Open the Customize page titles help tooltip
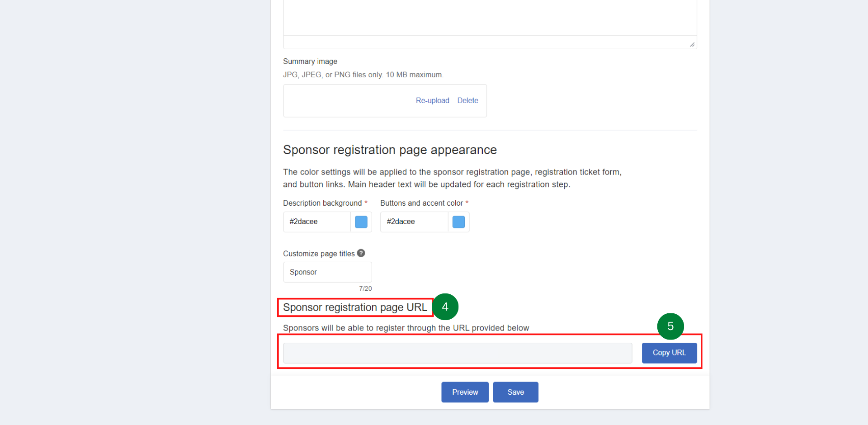Screen dimensions: 868x425 tap(361, 253)
